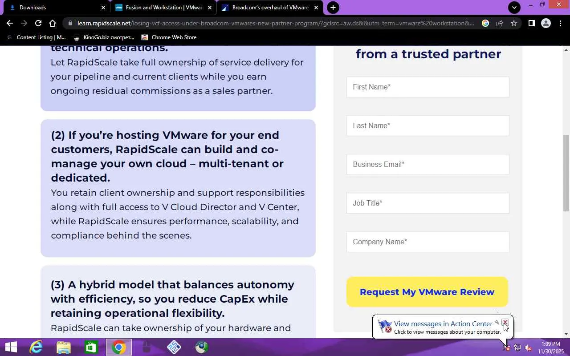
Task: Open the Windows Start menu
Action: click(11, 347)
